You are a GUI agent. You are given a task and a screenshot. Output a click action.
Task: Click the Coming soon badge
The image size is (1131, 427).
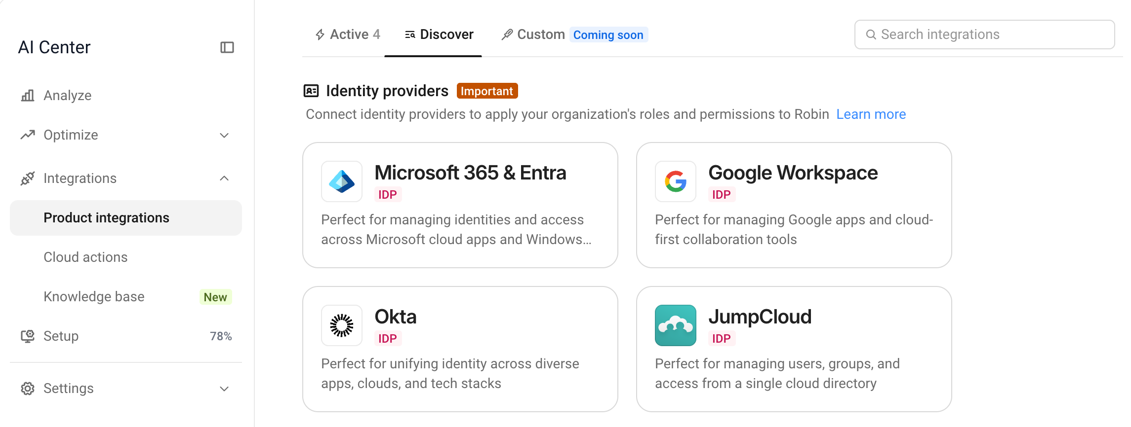(608, 35)
